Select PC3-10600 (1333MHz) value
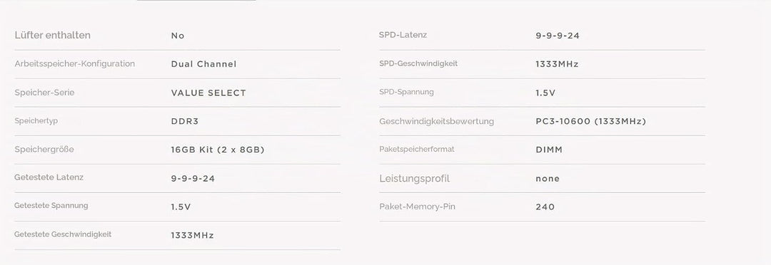This screenshot has width=771, height=265. (590, 121)
